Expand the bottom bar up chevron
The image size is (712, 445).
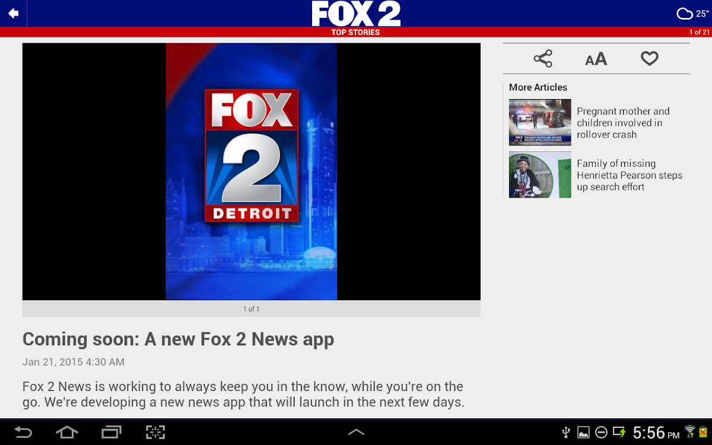click(x=356, y=432)
